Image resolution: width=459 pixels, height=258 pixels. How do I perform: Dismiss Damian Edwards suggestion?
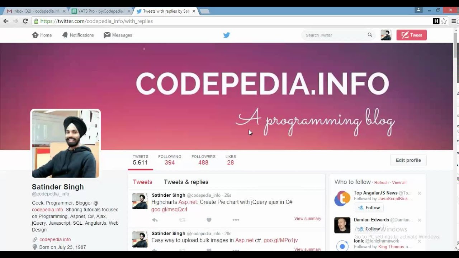[419, 220]
